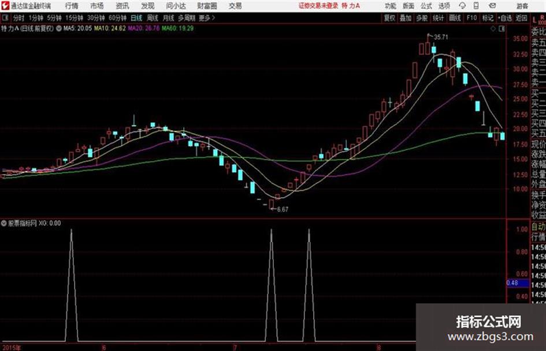This screenshot has width=546, height=351.
Task: Click the diamond icon at chart top-right
Action: pyautogui.click(x=493, y=29)
